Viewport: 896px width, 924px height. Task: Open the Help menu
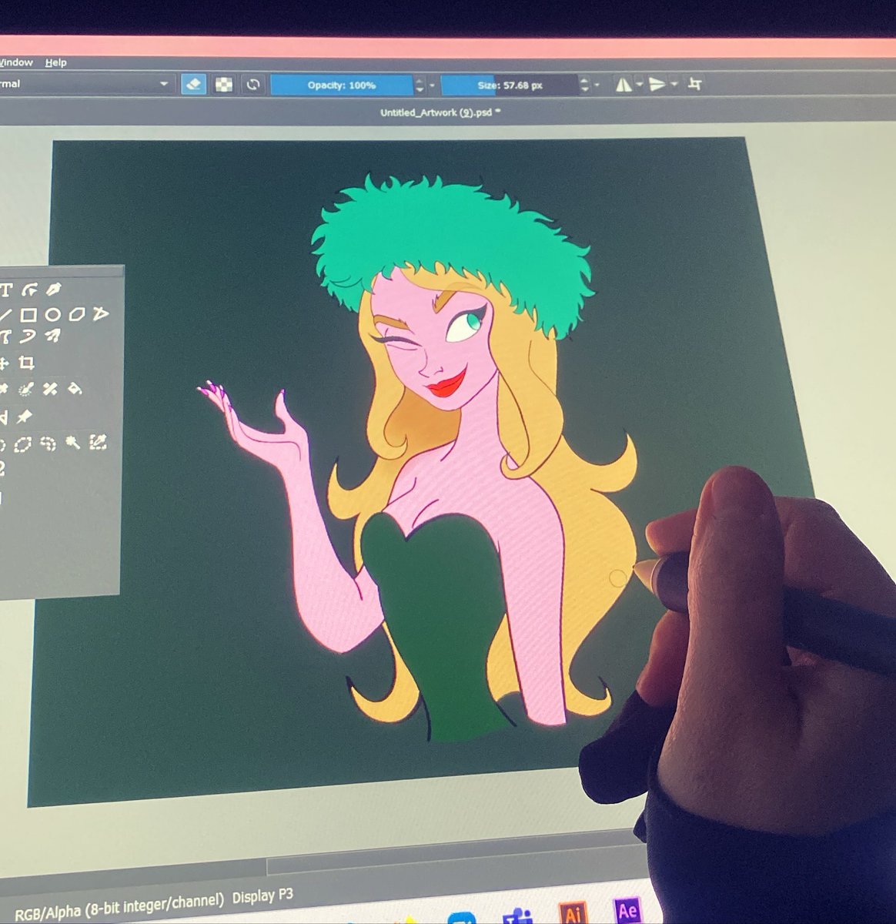(x=55, y=62)
